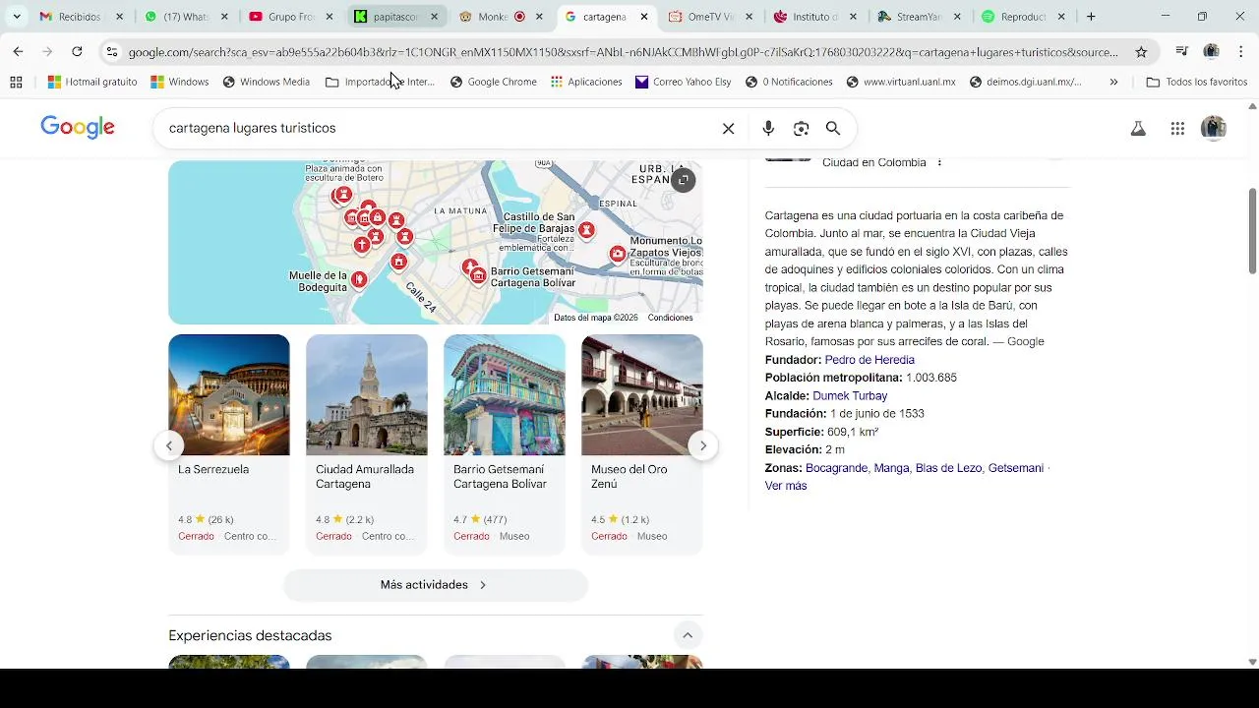Clear the search query with X
This screenshot has height=708, width=1259.
(729, 128)
